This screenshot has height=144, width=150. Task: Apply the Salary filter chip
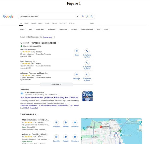[22, 29]
